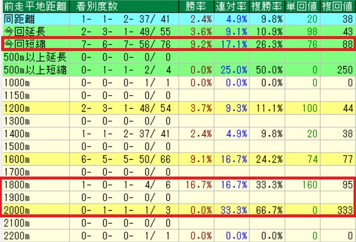The width and height of the screenshot is (356, 242).
Task: Select 9.1% win rate in 1600m row
Action: tap(201, 159)
